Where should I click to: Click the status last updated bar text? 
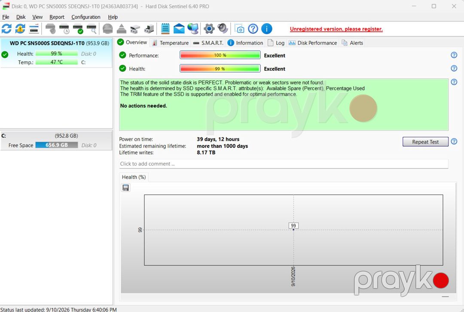pyautogui.click(x=58, y=309)
